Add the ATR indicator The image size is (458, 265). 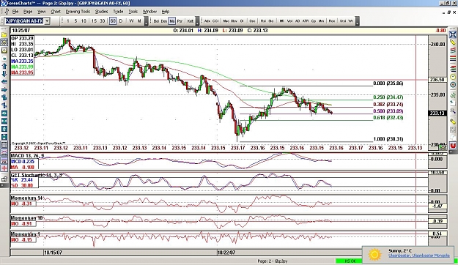click(x=306, y=21)
